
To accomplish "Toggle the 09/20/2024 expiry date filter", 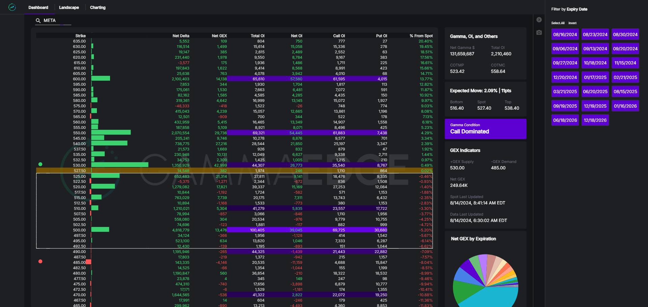I will click(x=625, y=49).
